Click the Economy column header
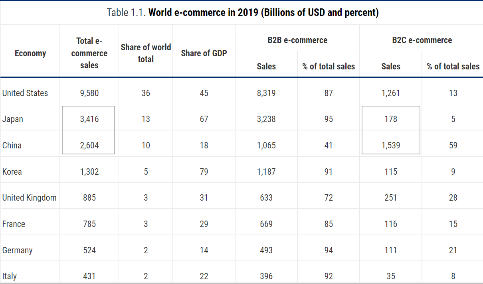This screenshot has height=284, width=483. point(30,53)
